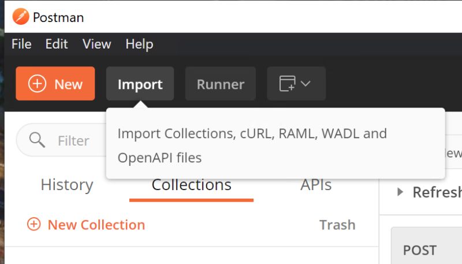The image size is (462, 264).
Task: Open the Help menu
Action: pyautogui.click(x=139, y=44)
